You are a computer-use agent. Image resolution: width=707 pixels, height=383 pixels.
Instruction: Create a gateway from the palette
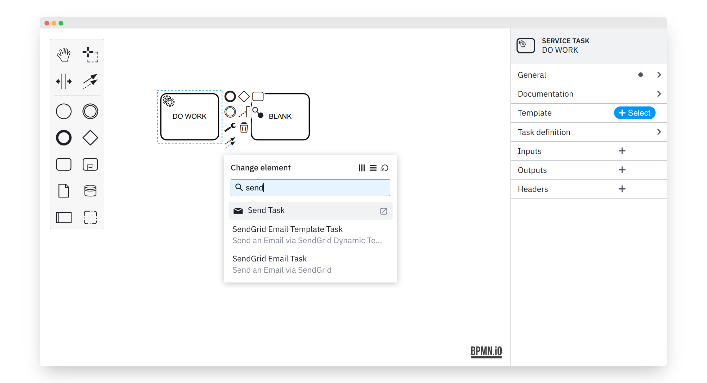coord(90,138)
